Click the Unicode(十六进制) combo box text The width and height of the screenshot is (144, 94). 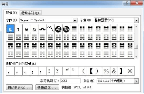111,81
